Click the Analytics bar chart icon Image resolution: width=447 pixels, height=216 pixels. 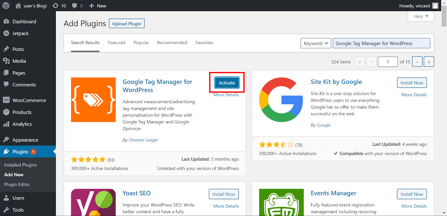pyautogui.click(x=6, y=124)
